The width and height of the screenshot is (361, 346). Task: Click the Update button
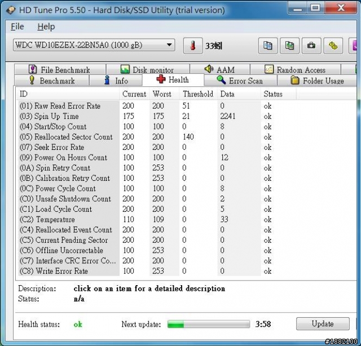coord(323,323)
